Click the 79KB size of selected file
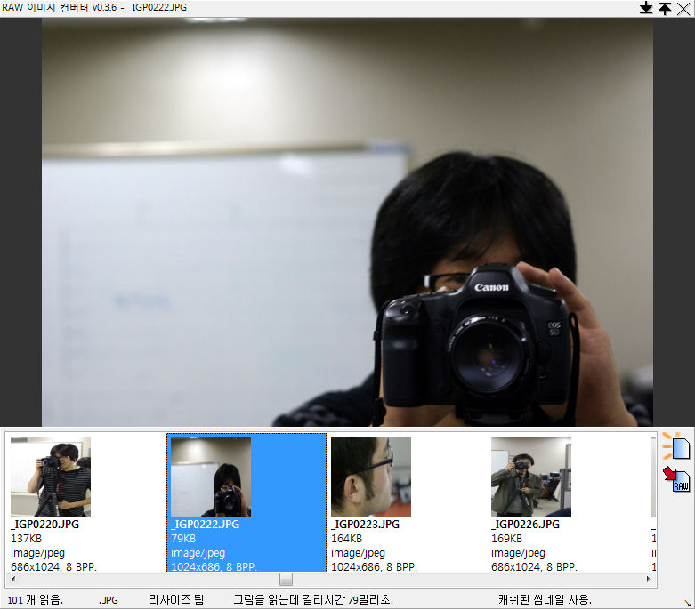695x609 pixels. click(183, 539)
